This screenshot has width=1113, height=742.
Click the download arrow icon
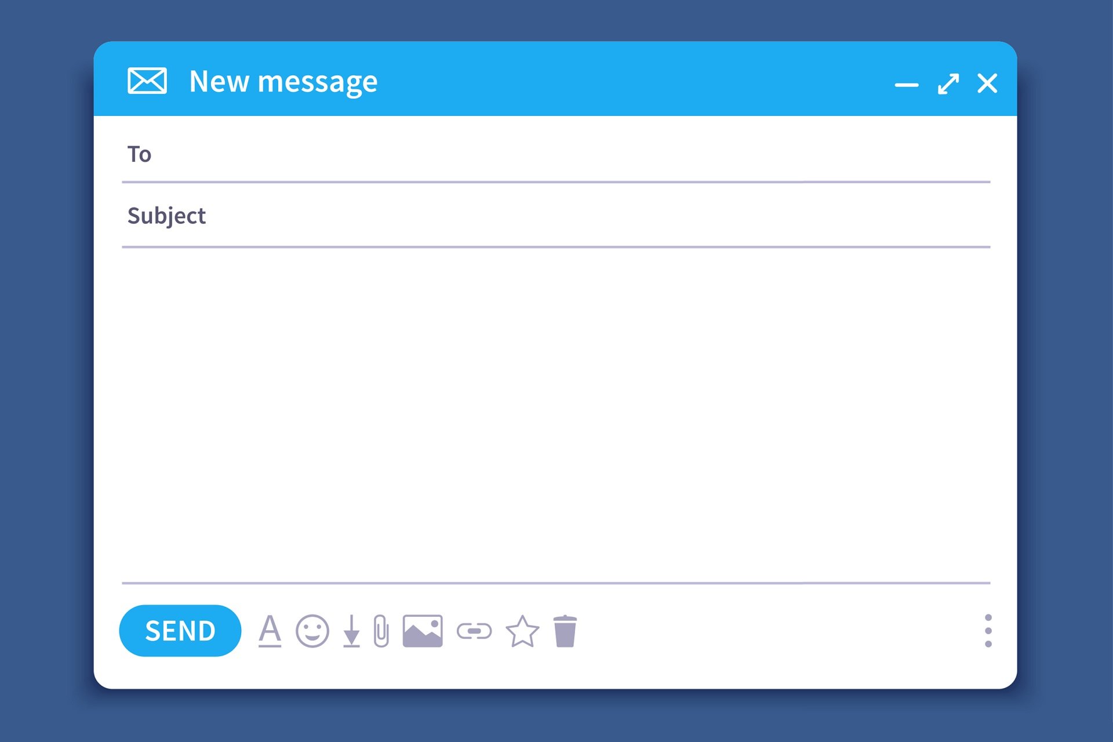coord(348,631)
